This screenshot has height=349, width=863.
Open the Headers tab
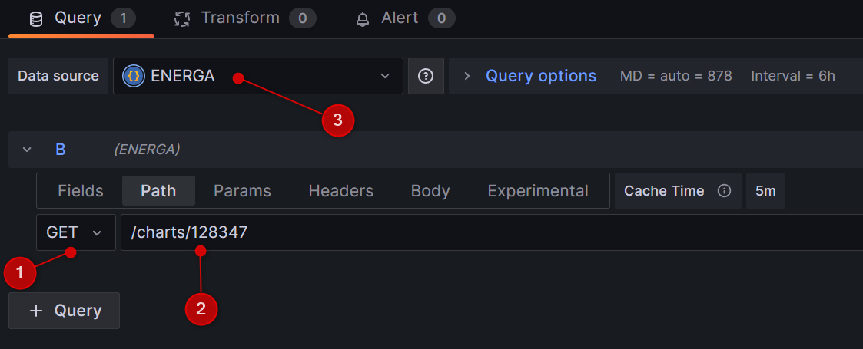coord(340,191)
